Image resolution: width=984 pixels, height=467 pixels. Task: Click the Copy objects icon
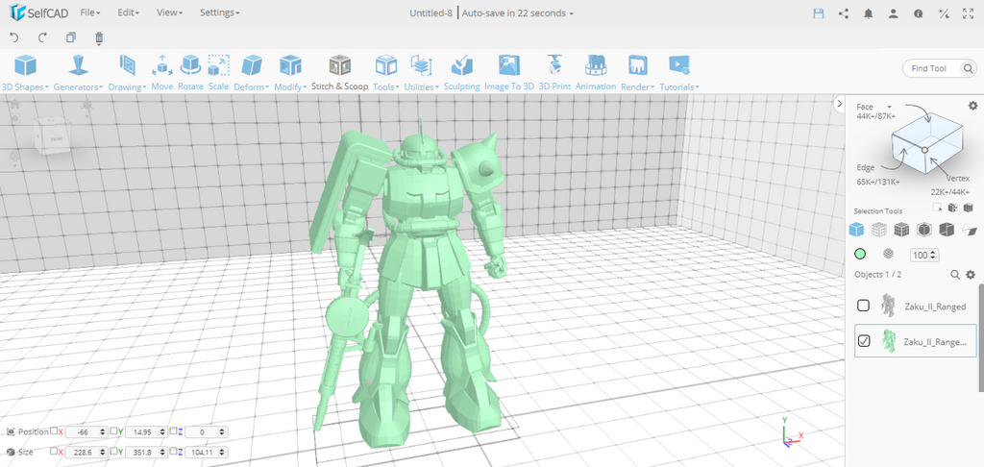(71, 37)
